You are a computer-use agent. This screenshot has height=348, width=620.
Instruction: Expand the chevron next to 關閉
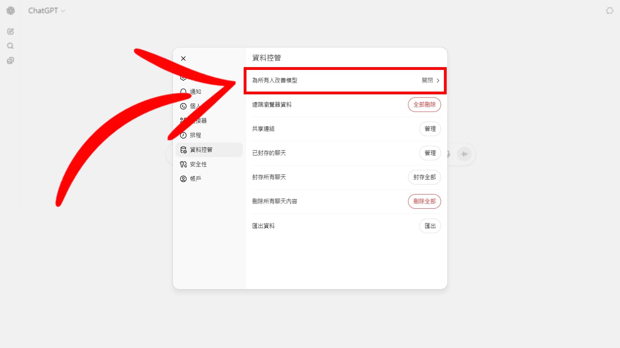[438, 80]
